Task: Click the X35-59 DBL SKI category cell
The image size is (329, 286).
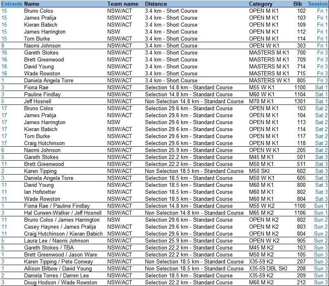Action: (x=268, y=268)
